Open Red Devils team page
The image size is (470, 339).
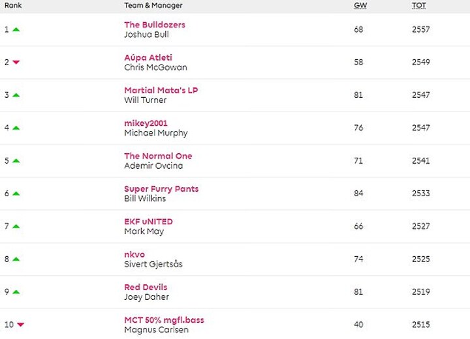point(146,287)
